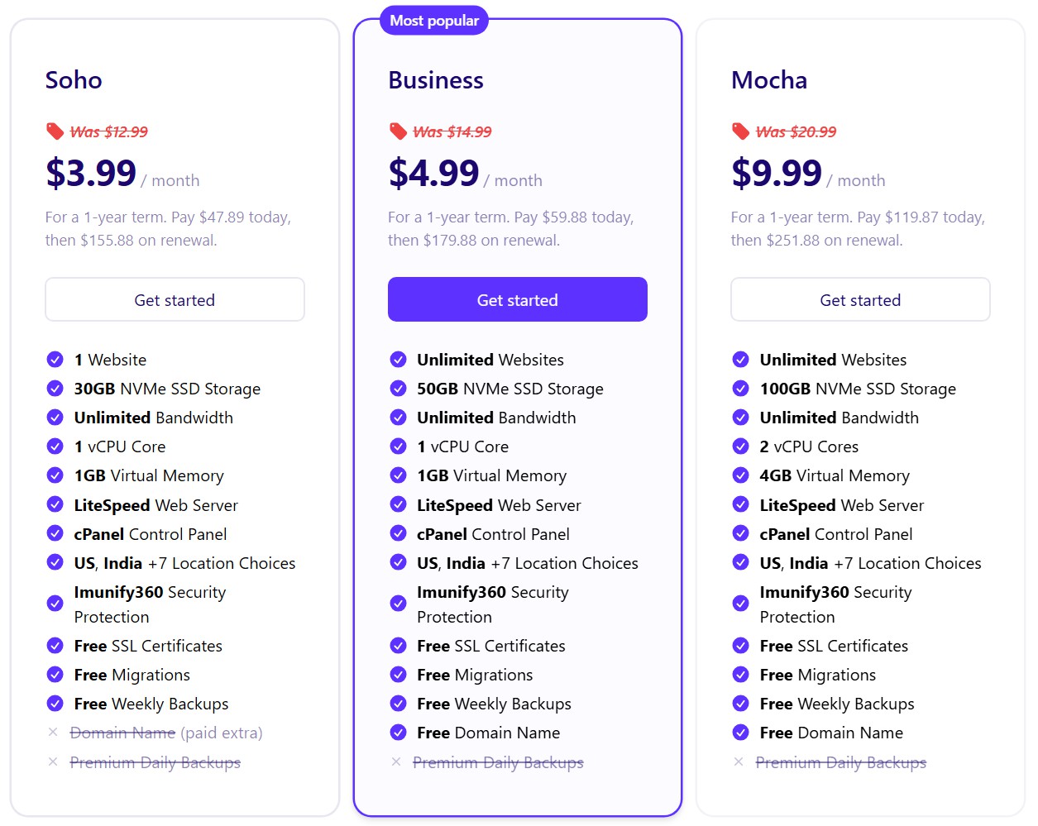Viewport: 1038px width, 826px height.
Task: Click the checkmark icon beside Unlimited Websites in Business
Action: 398,360
